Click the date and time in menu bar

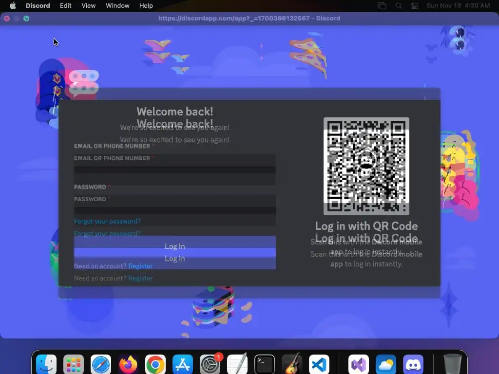coord(458,6)
